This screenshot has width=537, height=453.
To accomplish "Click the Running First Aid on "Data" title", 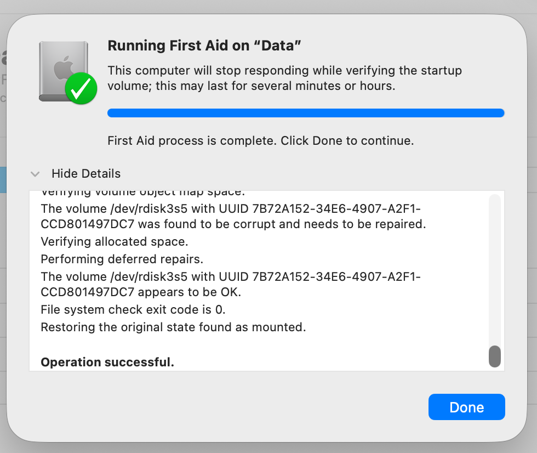I will [204, 46].
